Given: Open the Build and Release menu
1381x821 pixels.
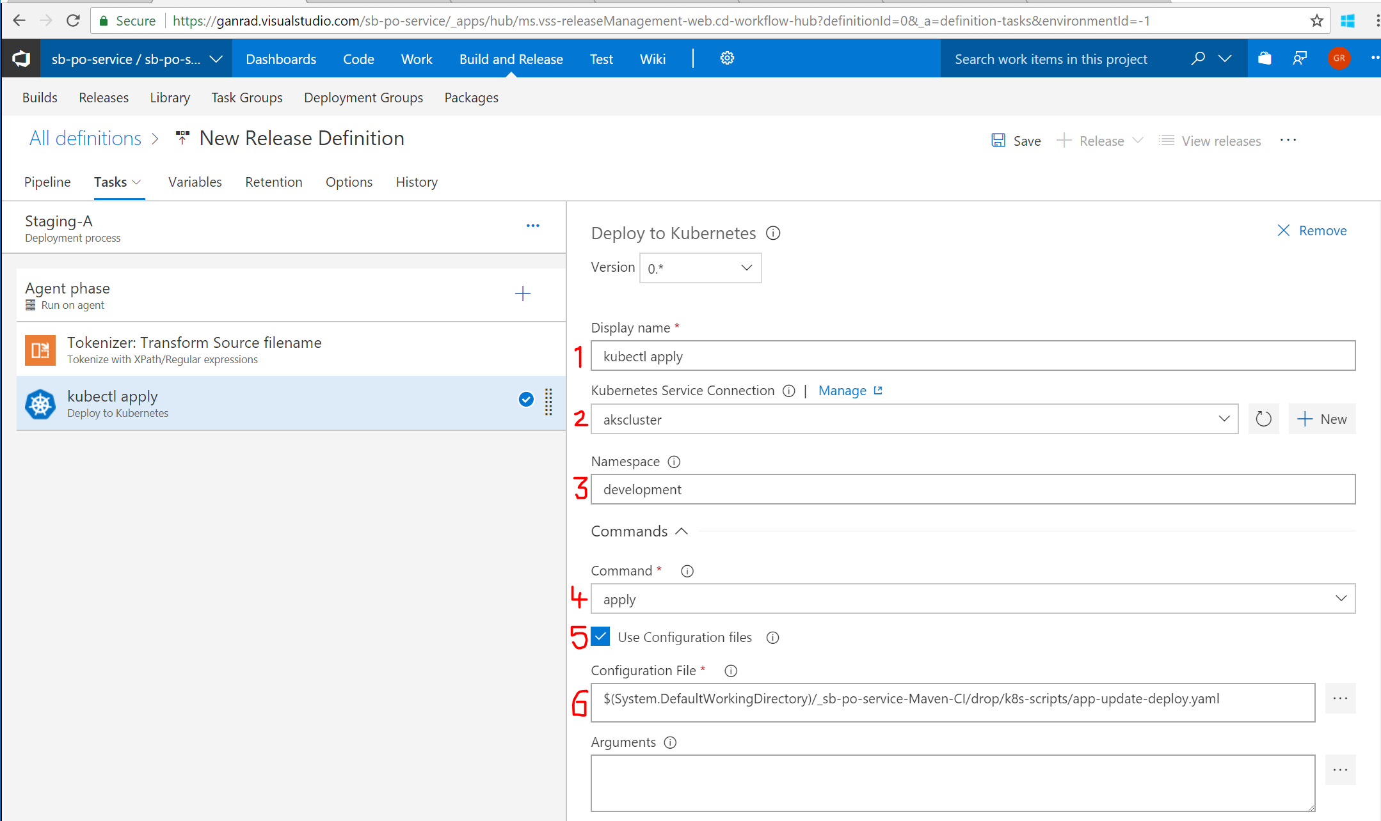Looking at the screenshot, I should 511,59.
